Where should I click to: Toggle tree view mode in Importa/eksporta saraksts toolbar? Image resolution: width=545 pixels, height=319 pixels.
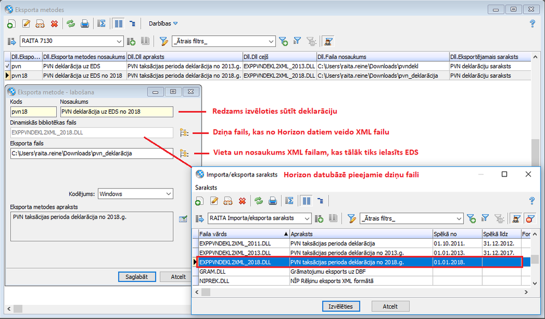click(x=320, y=201)
